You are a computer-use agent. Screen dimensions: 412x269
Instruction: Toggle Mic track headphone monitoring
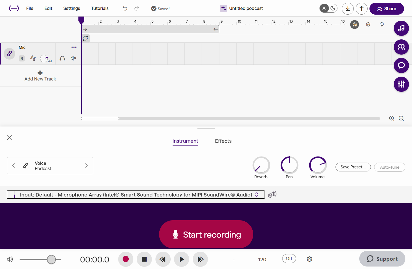pyautogui.click(x=62, y=58)
